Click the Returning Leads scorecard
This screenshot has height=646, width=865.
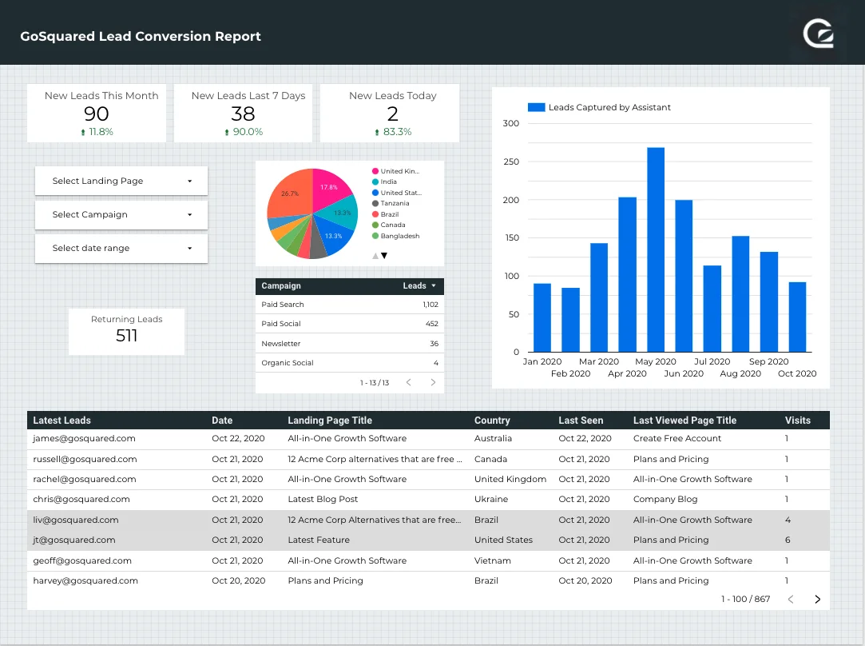pyautogui.click(x=126, y=329)
